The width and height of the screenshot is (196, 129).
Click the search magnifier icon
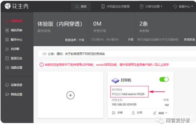tap(77, 7)
